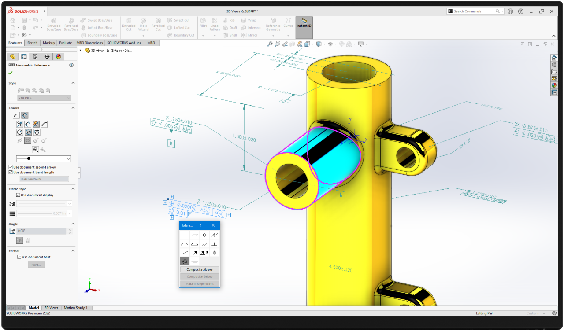
Task: Click the Search Commands field
Action: pos(475,11)
